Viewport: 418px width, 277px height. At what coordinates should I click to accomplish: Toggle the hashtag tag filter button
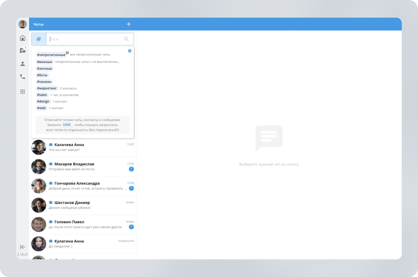pyautogui.click(x=39, y=39)
